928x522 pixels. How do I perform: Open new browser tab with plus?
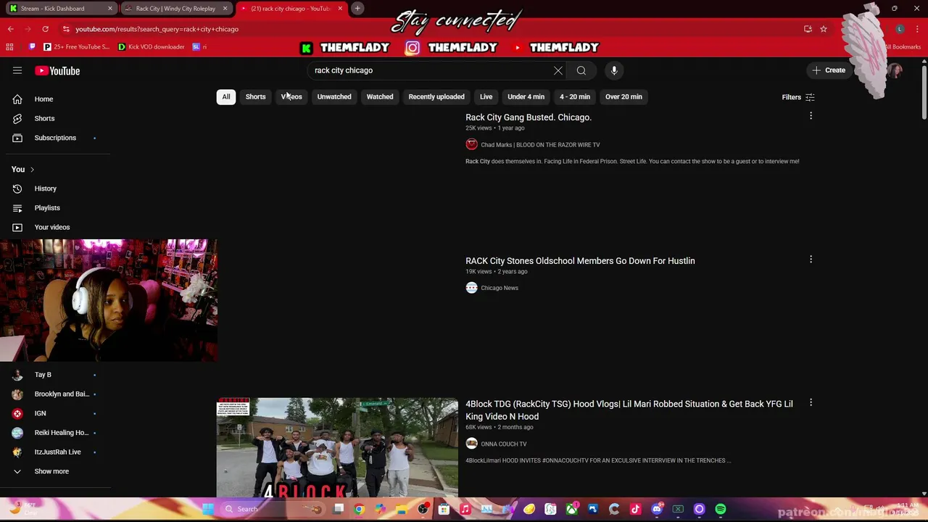point(357,8)
